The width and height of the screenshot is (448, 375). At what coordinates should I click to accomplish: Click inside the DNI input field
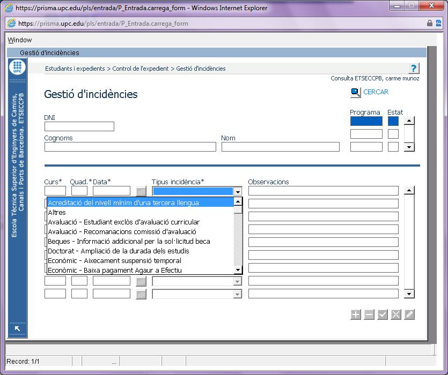tap(79, 127)
